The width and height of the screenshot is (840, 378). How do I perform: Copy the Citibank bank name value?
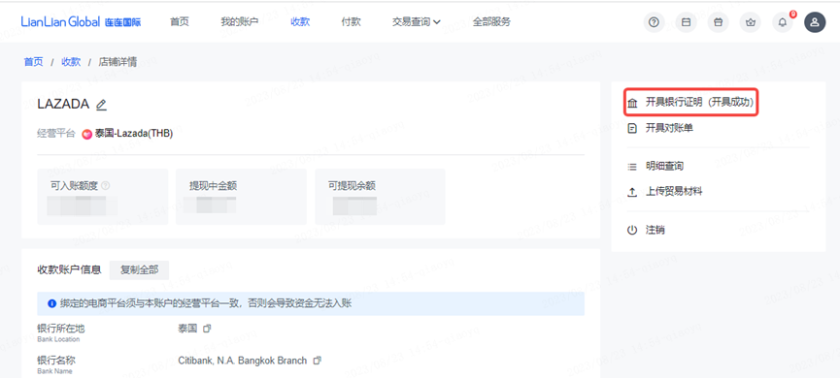coord(318,361)
